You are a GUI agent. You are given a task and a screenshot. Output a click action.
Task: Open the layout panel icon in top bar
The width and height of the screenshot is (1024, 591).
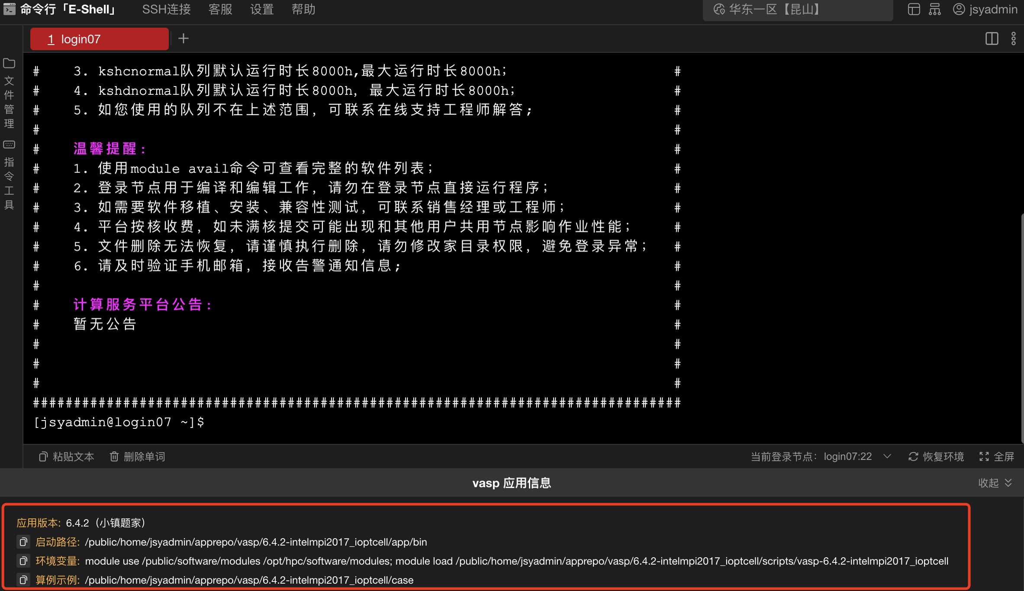click(x=914, y=9)
